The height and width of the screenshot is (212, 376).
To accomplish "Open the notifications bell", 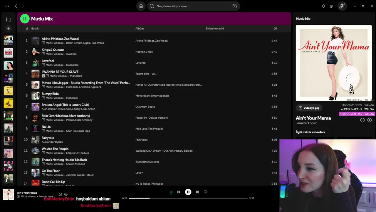I will pos(323,6).
